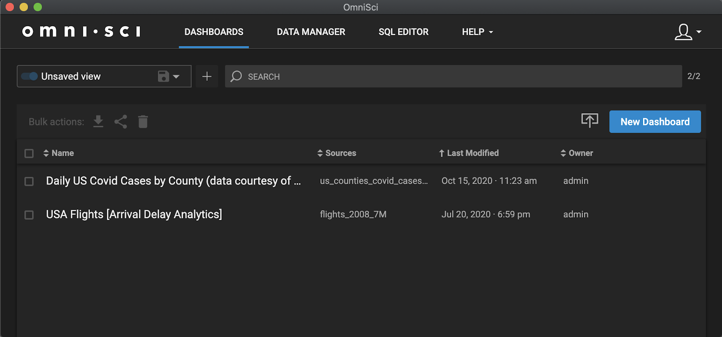
Task: Open the user account menu icon
Action: [x=683, y=32]
